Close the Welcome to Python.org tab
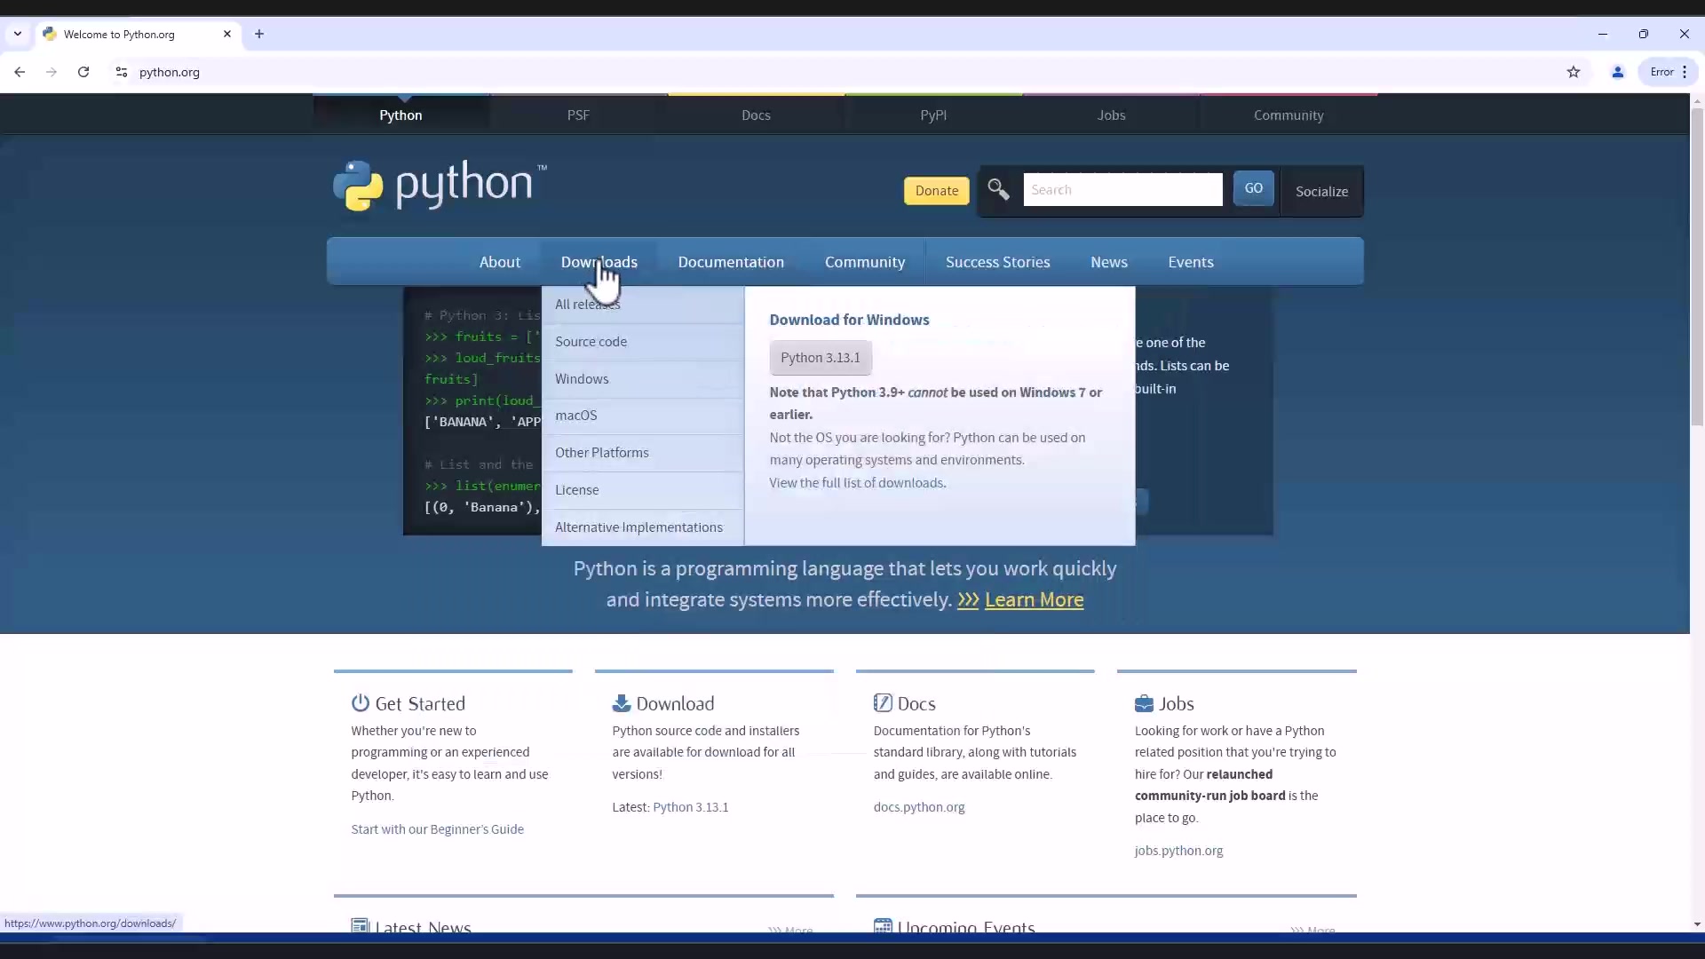Viewport: 1705px width, 959px height. point(227,34)
